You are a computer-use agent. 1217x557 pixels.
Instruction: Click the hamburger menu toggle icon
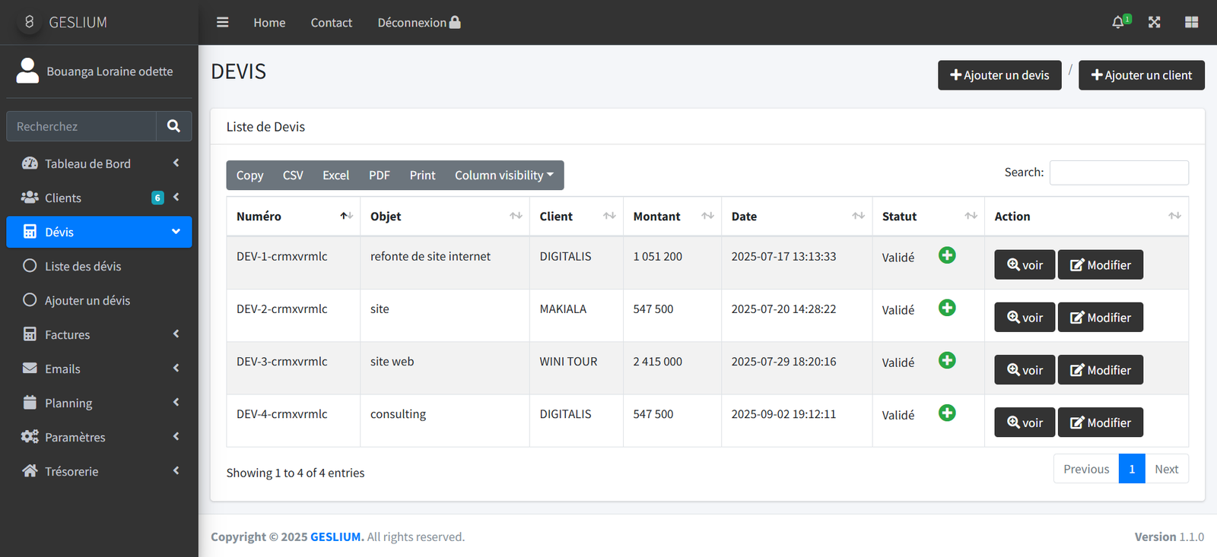[x=222, y=23]
